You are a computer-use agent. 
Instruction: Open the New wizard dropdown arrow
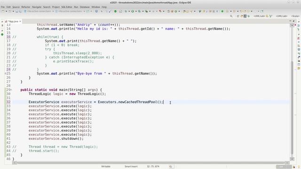6,11
